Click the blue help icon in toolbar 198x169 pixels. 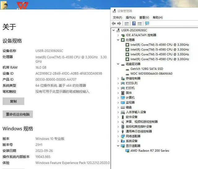point(134,24)
